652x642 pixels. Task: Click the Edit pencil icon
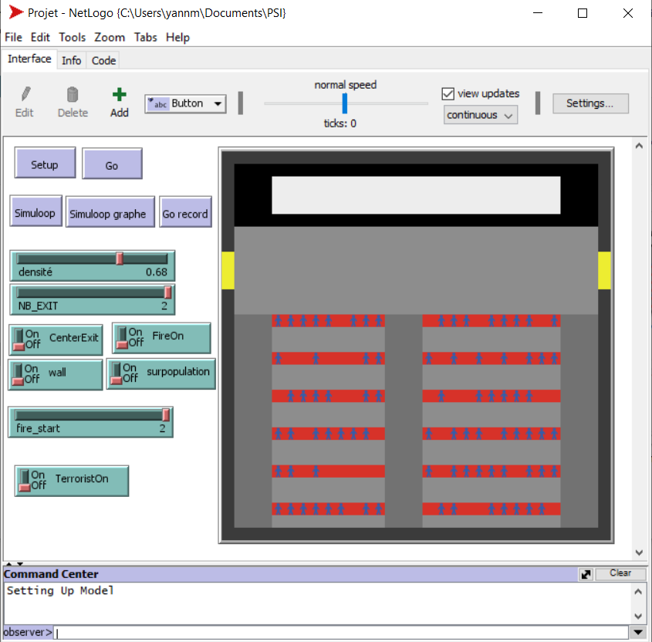pyautogui.click(x=25, y=94)
